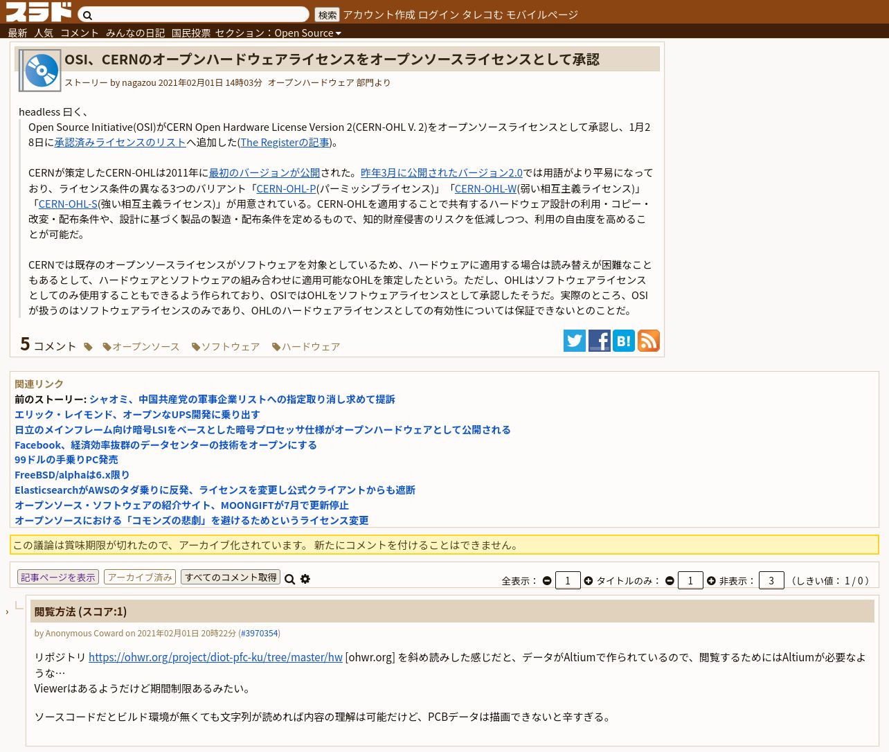Open the 昨年3月に公開されたバージョン2.0 link
Image resolution: width=889 pixels, height=752 pixels.
tap(442, 173)
